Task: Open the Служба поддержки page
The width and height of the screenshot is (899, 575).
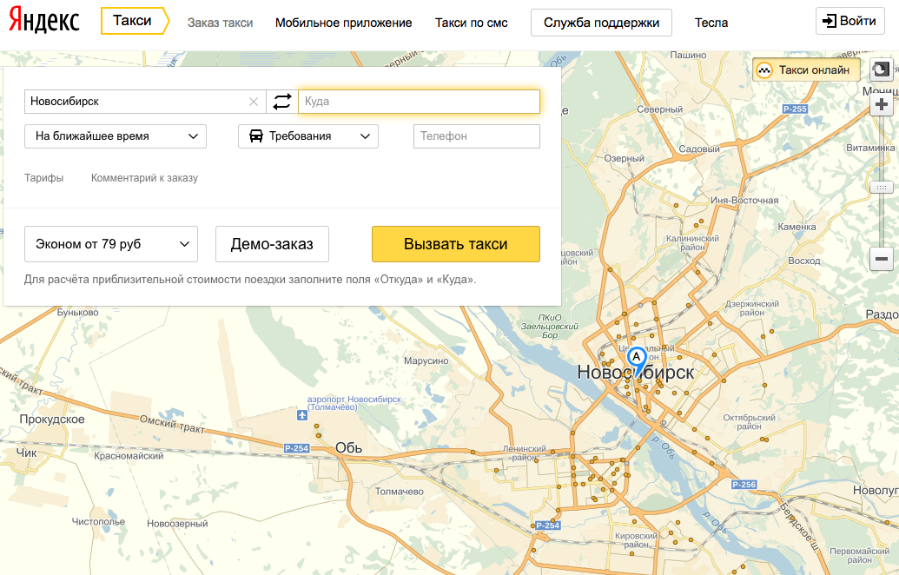Action: coord(601,23)
